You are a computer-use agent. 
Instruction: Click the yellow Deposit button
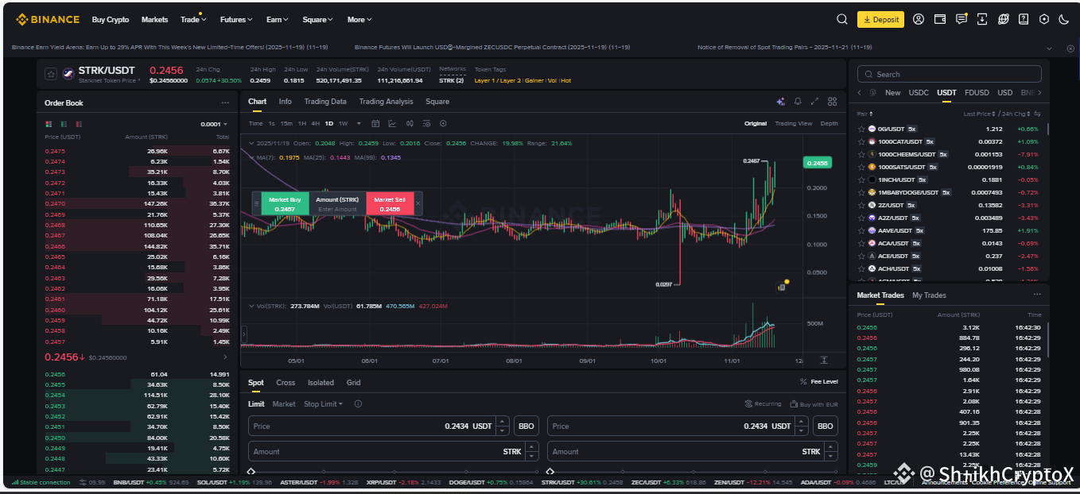(880, 19)
